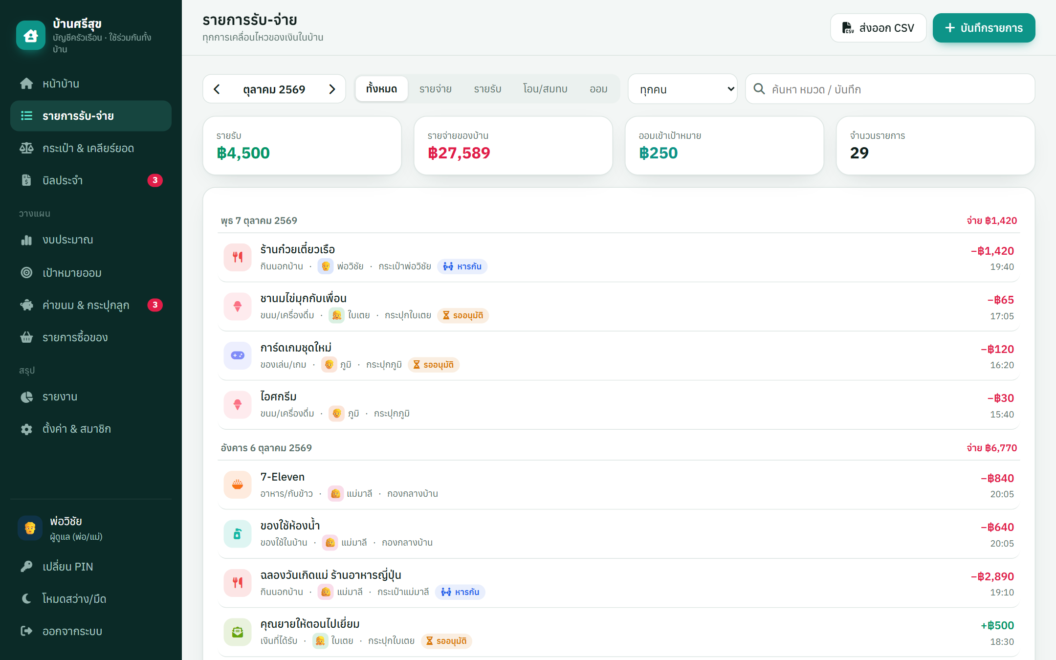
Task: Click the รายรับ ฿4,500 summary card
Action: [302, 145]
